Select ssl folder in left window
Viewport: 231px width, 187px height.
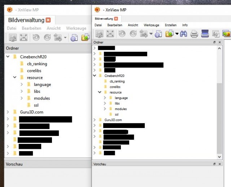tap(36, 105)
